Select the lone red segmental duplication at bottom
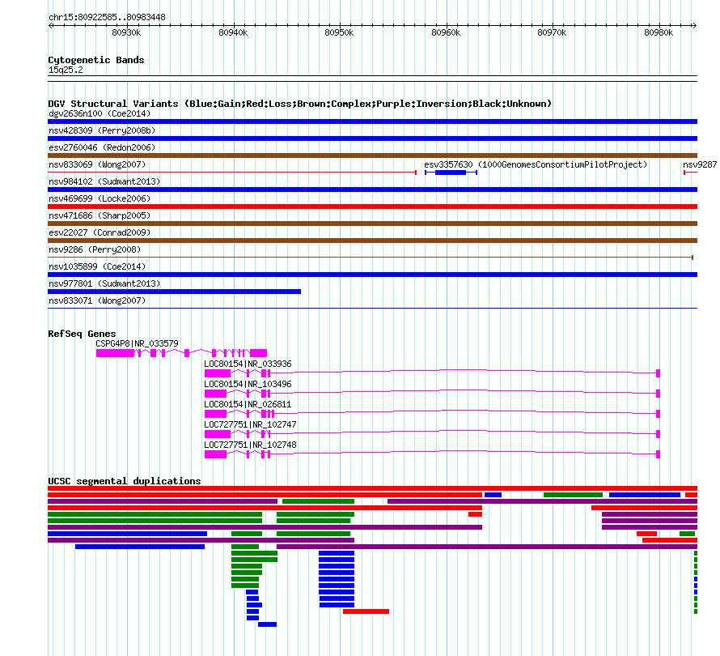 366,611
